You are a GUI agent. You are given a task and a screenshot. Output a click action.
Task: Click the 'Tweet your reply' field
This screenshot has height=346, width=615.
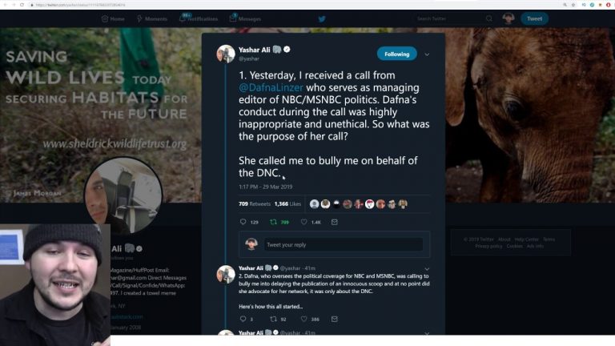coord(343,244)
